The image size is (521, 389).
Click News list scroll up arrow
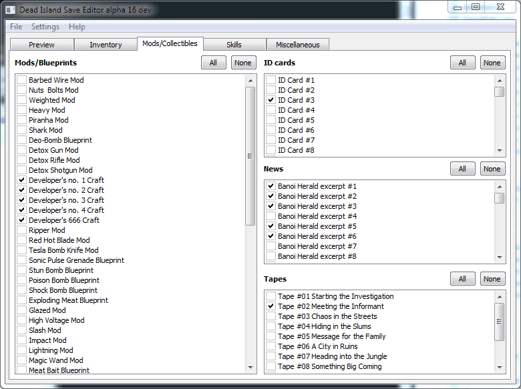(x=500, y=187)
